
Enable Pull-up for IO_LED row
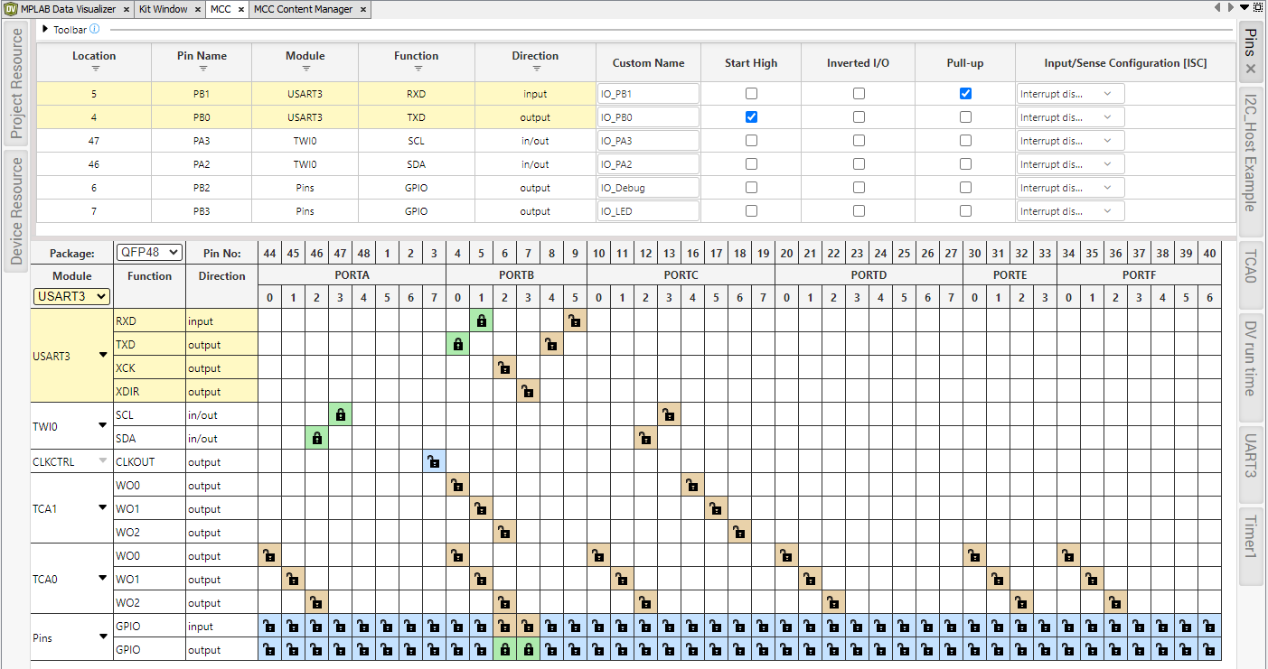(965, 210)
